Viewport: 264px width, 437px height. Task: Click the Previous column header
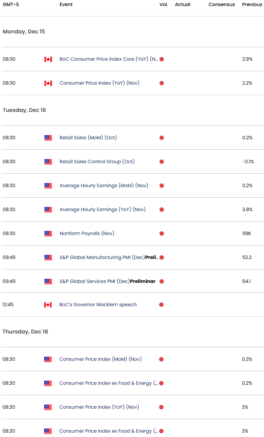(252, 4)
